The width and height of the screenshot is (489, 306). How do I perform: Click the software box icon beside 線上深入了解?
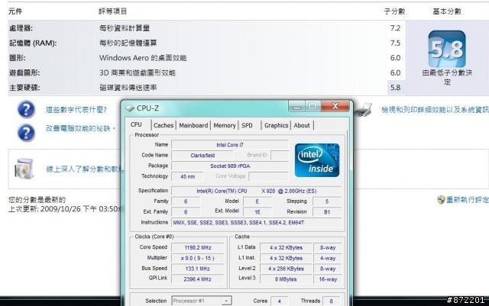[x=24, y=169]
